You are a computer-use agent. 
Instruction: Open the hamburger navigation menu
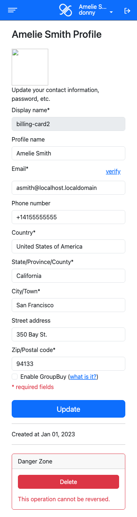[12, 10]
